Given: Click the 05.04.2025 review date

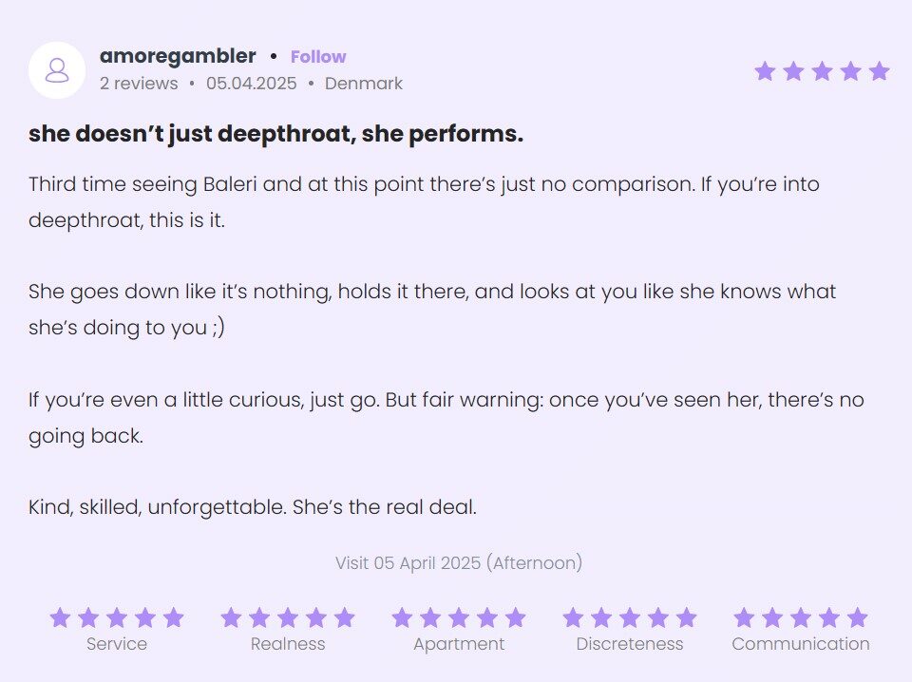Looking at the screenshot, I should pos(252,84).
